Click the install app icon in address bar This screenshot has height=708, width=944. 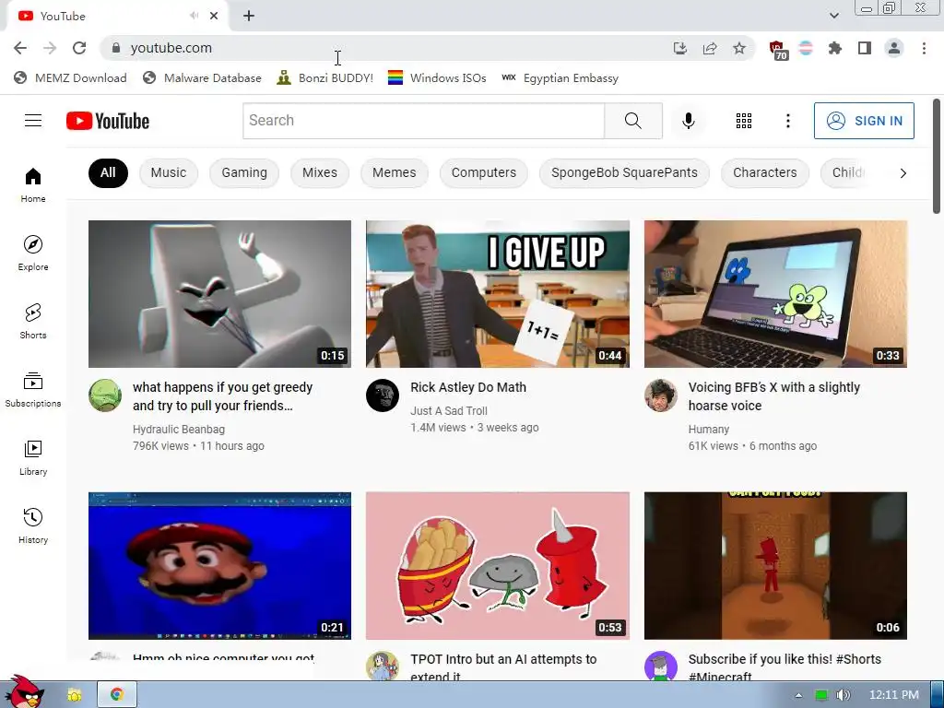tap(680, 48)
